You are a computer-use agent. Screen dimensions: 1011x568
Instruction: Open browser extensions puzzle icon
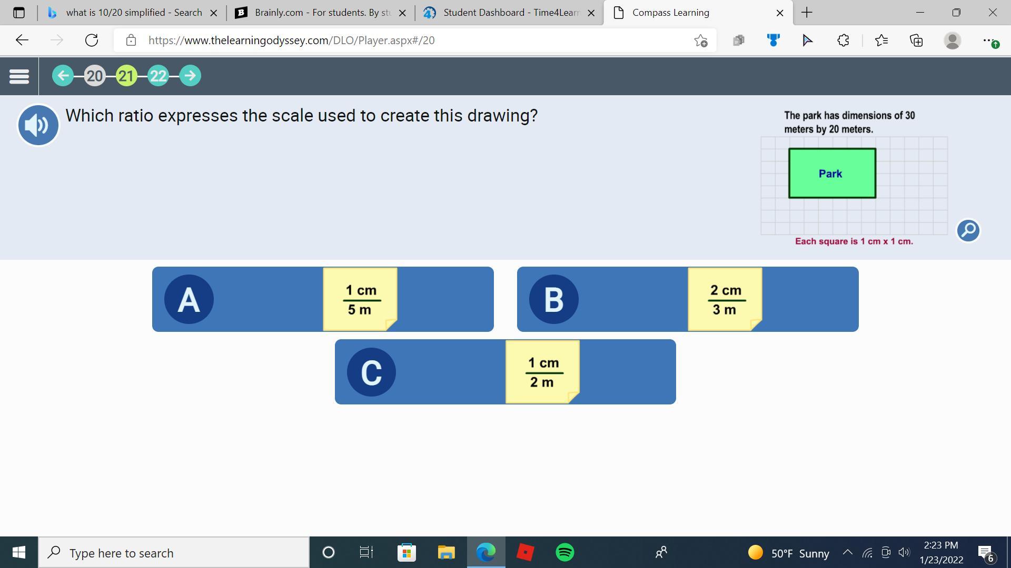click(843, 40)
